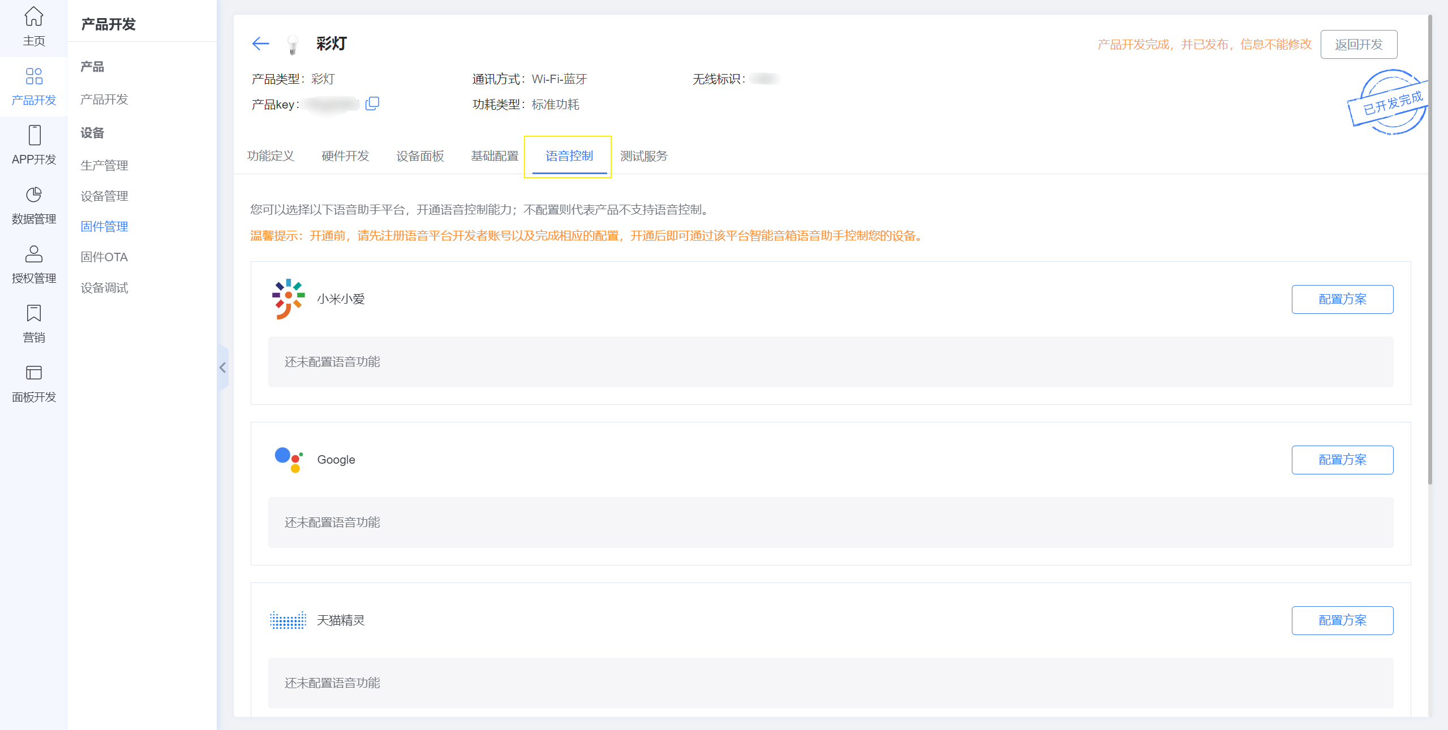This screenshot has width=1448, height=730.
Task: Click the 彩灯 product title
Action: [x=332, y=44]
